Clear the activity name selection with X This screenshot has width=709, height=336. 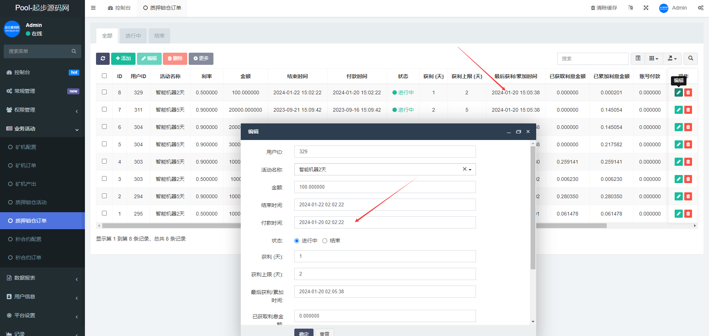pyautogui.click(x=465, y=169)
